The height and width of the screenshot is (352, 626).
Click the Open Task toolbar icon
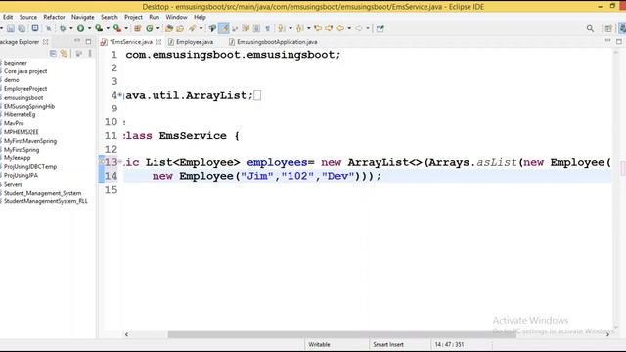tap(180, 28)
